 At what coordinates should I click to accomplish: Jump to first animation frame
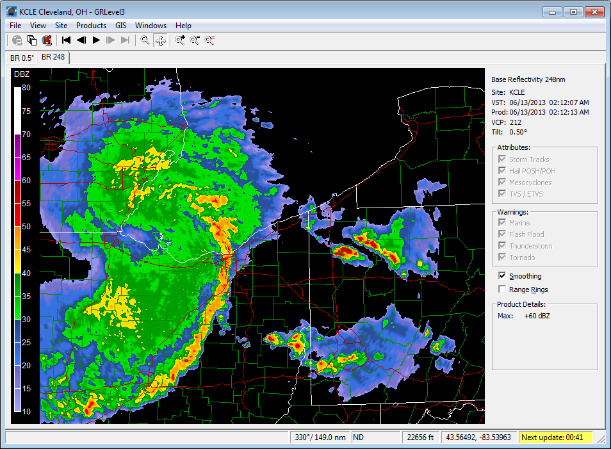(66, 40)
